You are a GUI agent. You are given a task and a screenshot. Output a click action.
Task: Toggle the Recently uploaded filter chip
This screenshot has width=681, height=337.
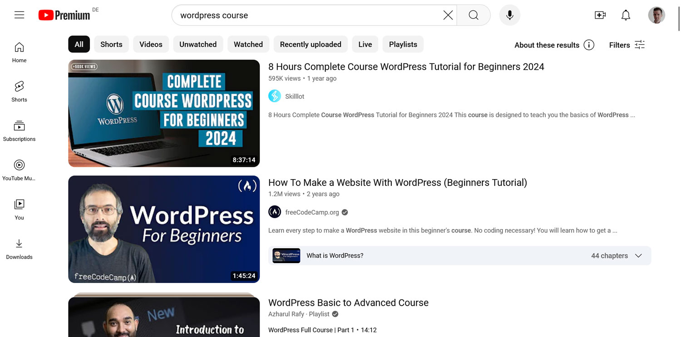point(311,44)
